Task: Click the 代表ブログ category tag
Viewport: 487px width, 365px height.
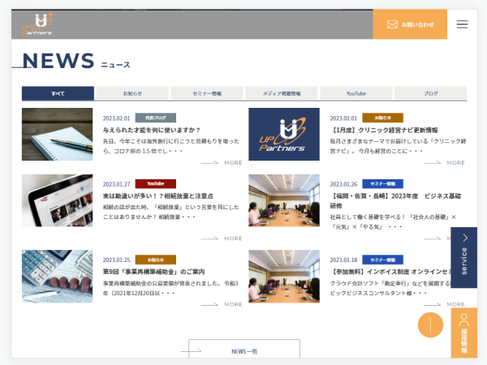Action: pyautogui.click(x=156, y=118)
